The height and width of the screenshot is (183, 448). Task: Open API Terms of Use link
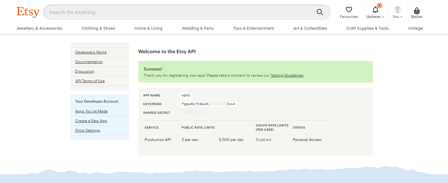(x=90, y=81)
